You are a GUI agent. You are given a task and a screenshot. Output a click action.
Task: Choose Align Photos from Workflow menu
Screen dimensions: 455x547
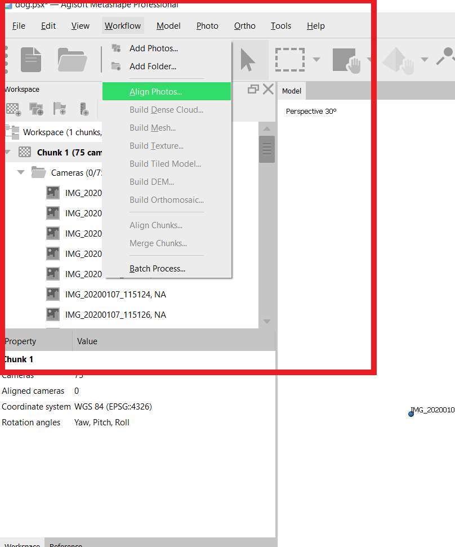(x=155, y=92)
